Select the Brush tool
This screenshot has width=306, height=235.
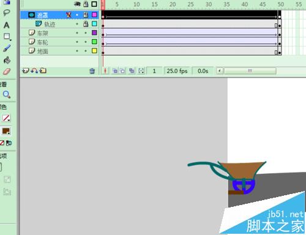click(7, 48)
